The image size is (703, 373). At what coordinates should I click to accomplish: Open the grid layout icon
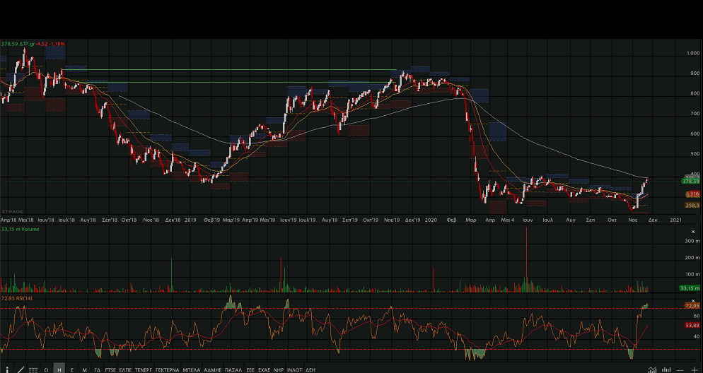[33, 369]
